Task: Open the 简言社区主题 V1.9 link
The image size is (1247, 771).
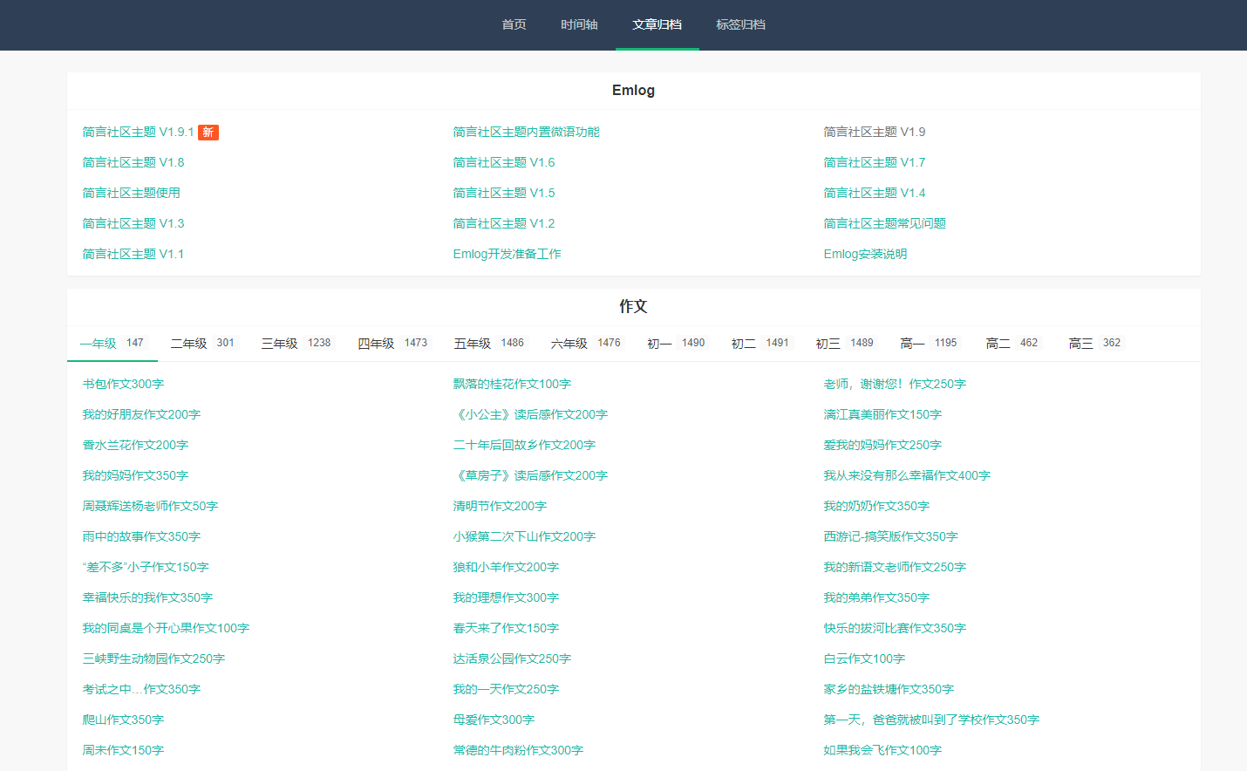Action: (875, 132)
